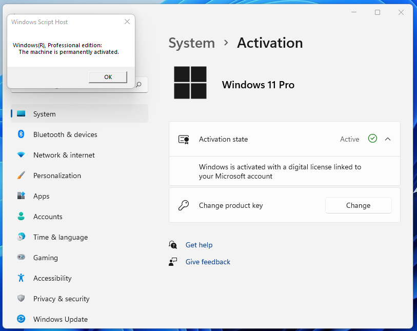Click the Get help headset icon
Screen dimensions: 417x331
[173, 244]
